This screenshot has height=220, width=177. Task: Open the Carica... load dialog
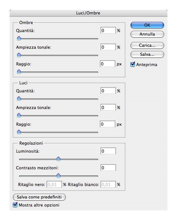[147, 46]
